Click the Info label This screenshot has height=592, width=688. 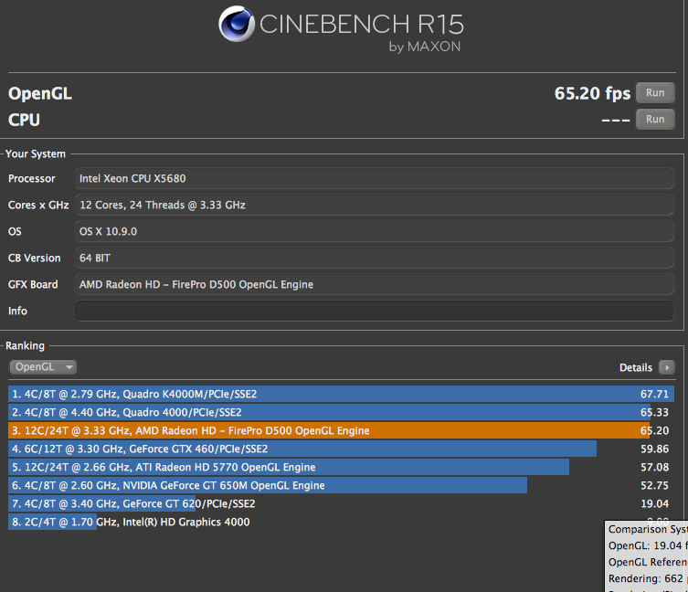[17, 312]
